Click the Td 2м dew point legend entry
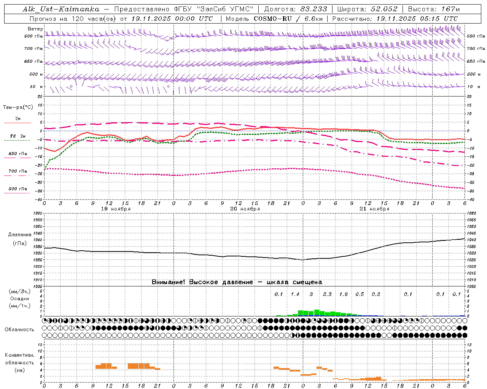 pos(18,136)
